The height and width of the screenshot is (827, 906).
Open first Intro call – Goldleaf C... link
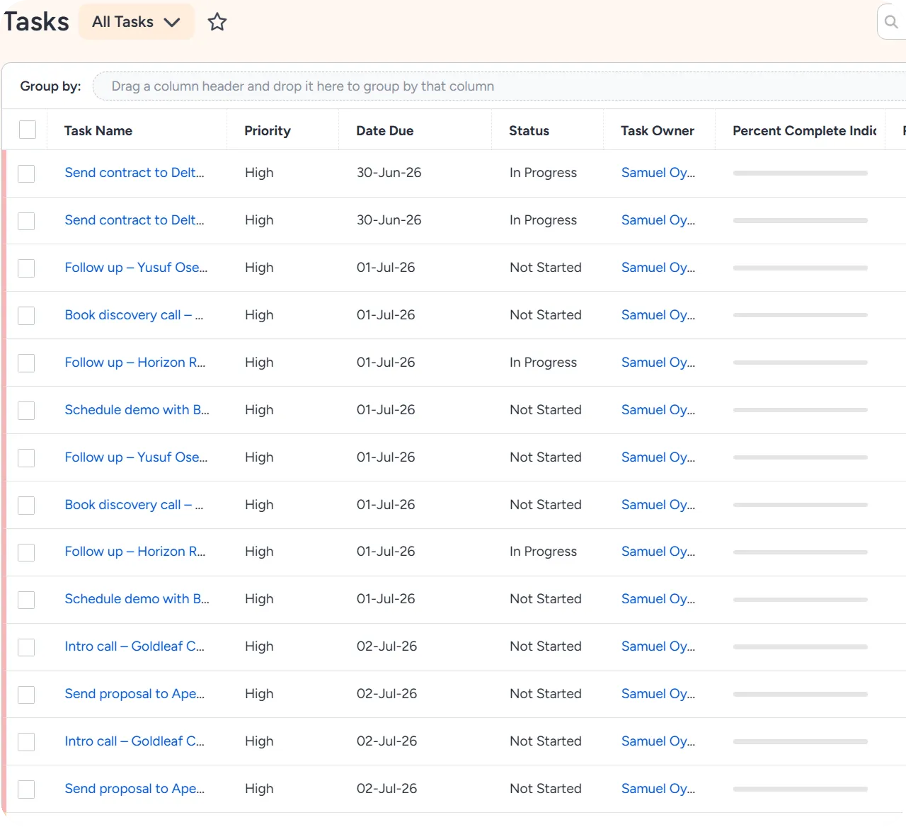click(134, 646)
